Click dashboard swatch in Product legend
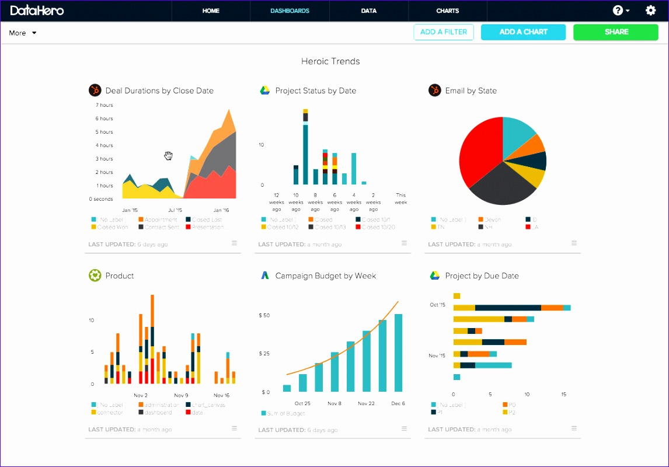 coord(141,412)
